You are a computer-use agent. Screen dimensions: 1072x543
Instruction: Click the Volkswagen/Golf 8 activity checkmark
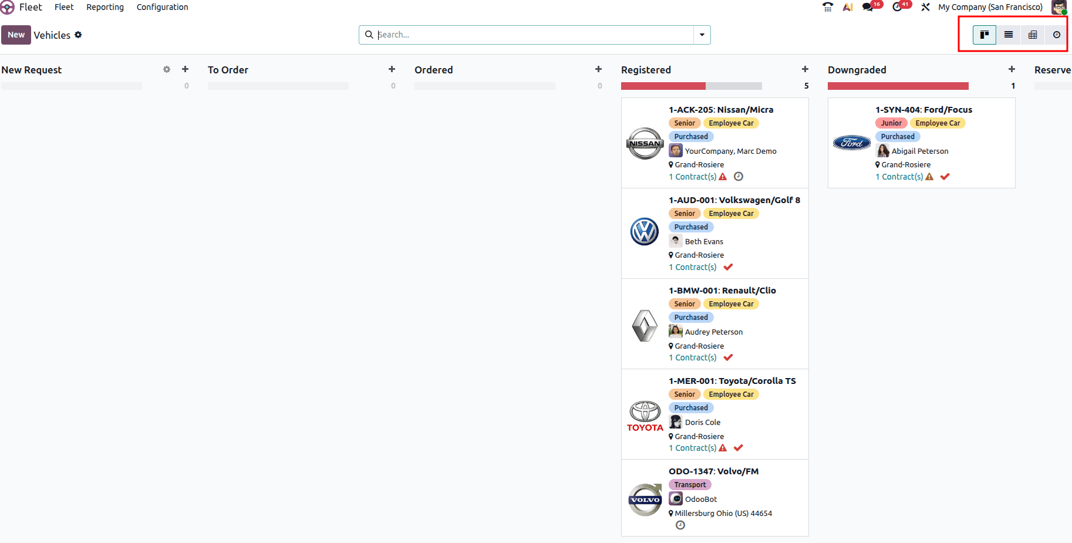(x=728, y=267)
